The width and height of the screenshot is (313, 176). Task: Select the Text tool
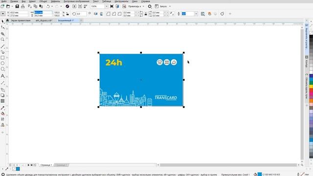(2, 76)
